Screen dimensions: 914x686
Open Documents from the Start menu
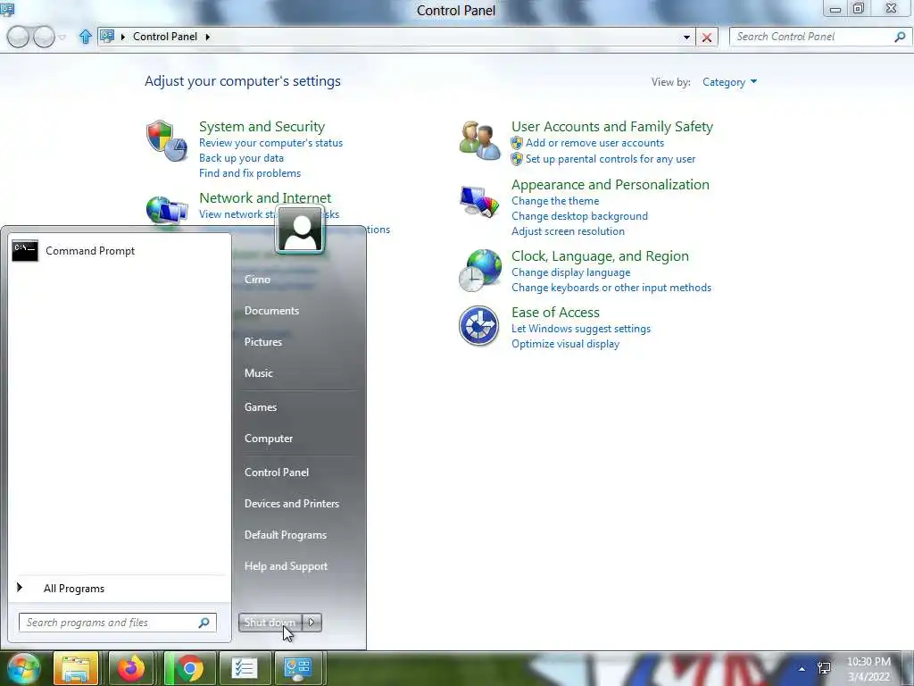click(271, 311)
